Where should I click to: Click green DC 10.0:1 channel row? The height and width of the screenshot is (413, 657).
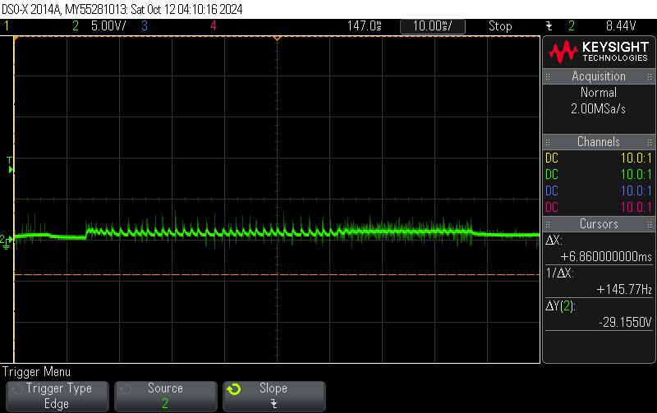tap(599, 174)
